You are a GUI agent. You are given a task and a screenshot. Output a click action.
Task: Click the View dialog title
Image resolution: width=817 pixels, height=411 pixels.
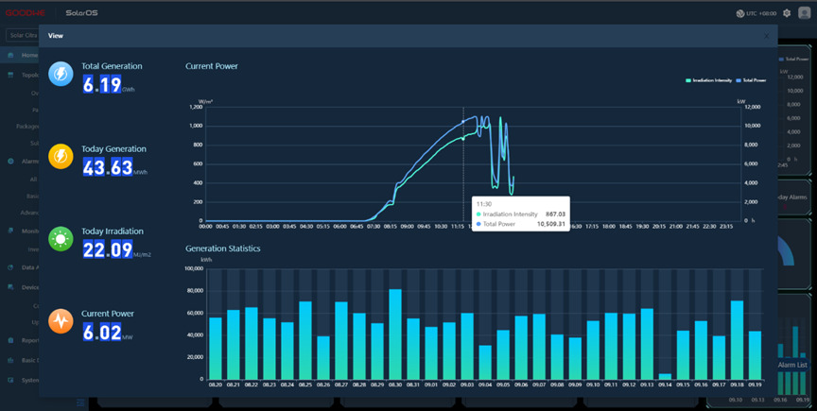pyautogui.click(x=55, y=36)
